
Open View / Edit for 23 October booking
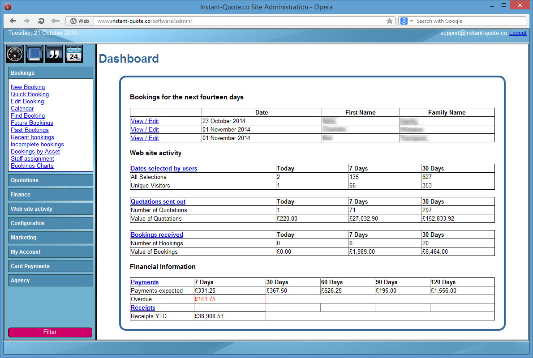(145, 121)
